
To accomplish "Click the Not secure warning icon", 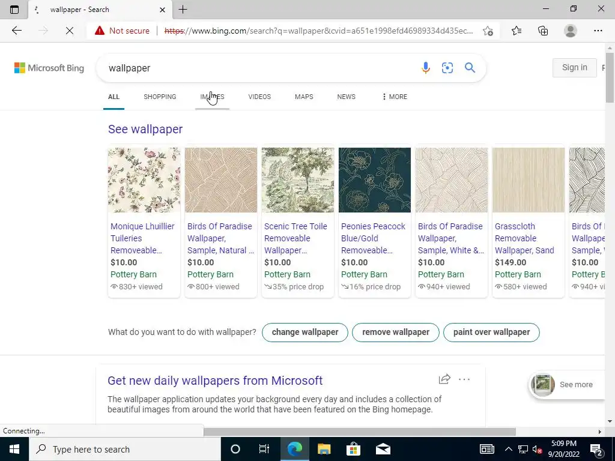I will 100,31.
